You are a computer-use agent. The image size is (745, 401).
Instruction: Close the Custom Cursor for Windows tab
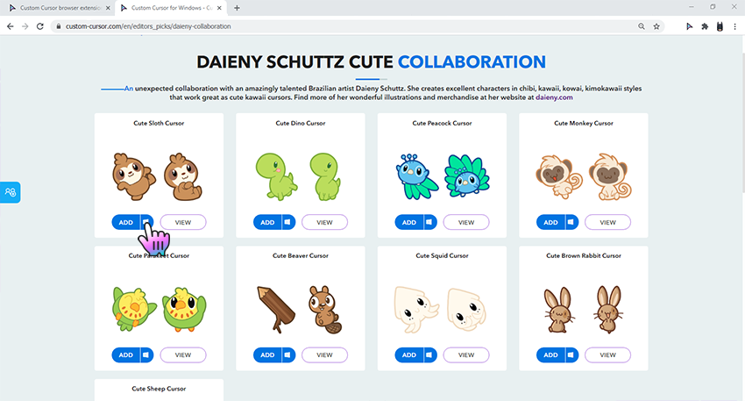point(219,8)
